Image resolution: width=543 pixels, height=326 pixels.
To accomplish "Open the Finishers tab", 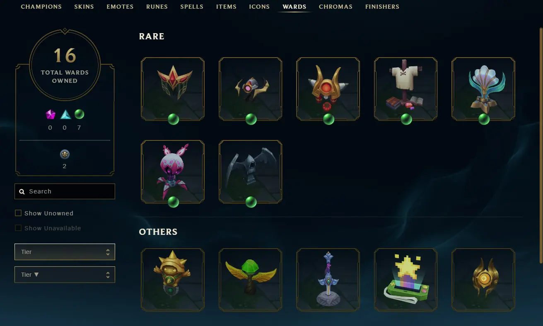I will 382,7.
